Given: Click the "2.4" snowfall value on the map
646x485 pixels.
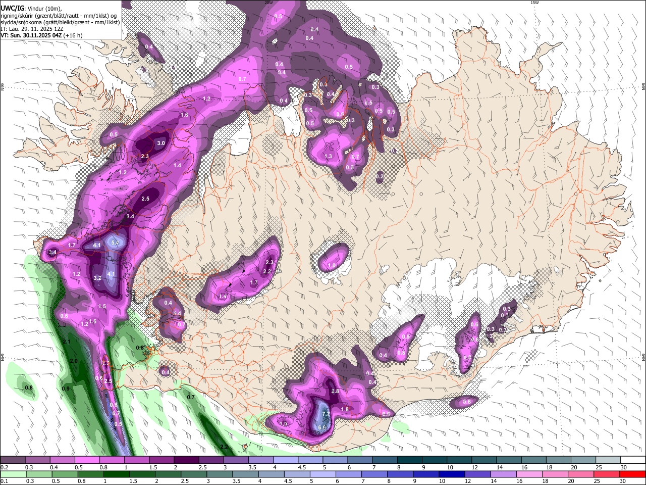Looking at the screenshot, I should [130, 216].
